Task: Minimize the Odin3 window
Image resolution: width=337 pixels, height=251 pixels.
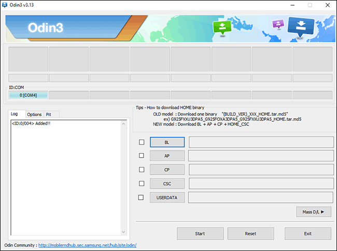Action: tap(292, 5)
